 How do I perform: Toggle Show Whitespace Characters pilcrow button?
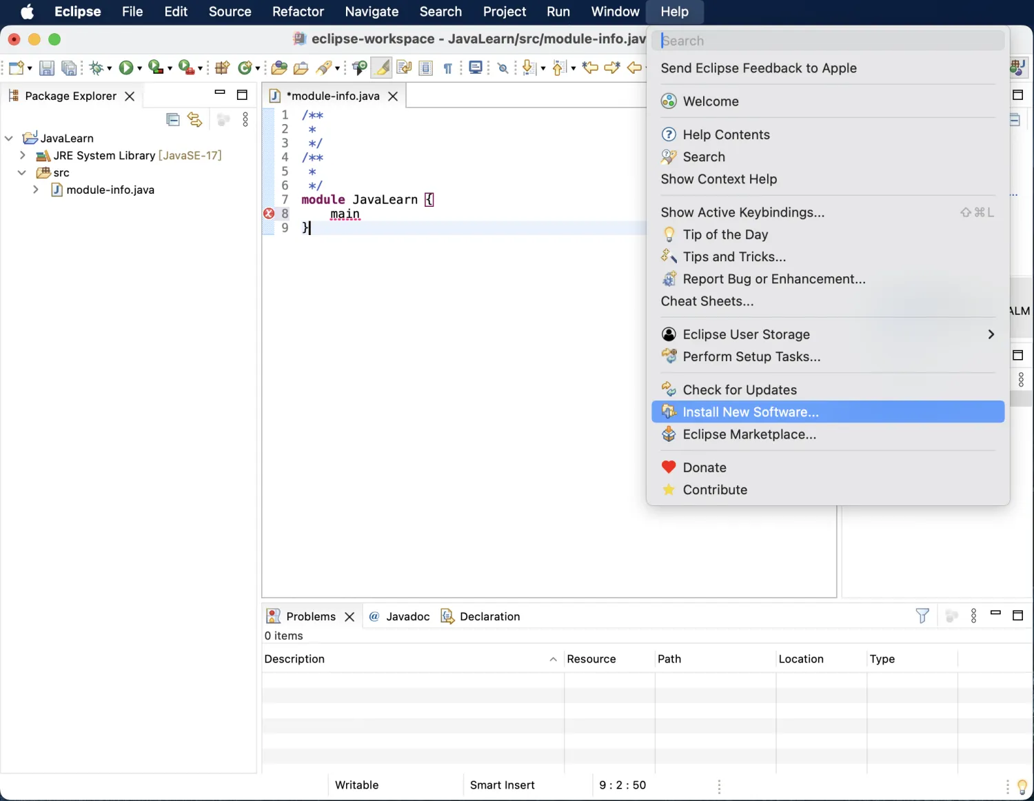[x=447, y=68]
